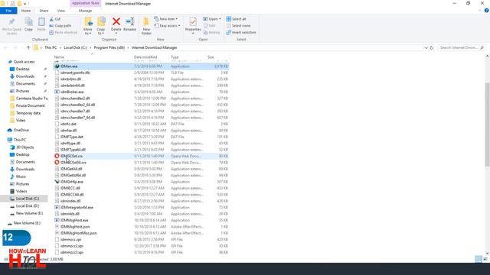The width and height of the screenshot is (490, 275).
Task: Select Local Disk (C:) in navigation pane
Action: coord(24,199)
